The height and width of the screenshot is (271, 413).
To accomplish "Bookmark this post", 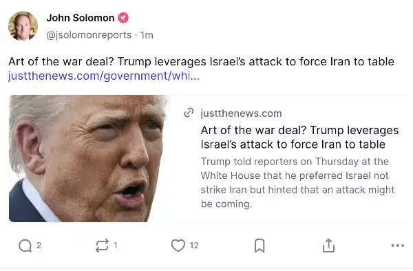I will click(x=260, y=246).
